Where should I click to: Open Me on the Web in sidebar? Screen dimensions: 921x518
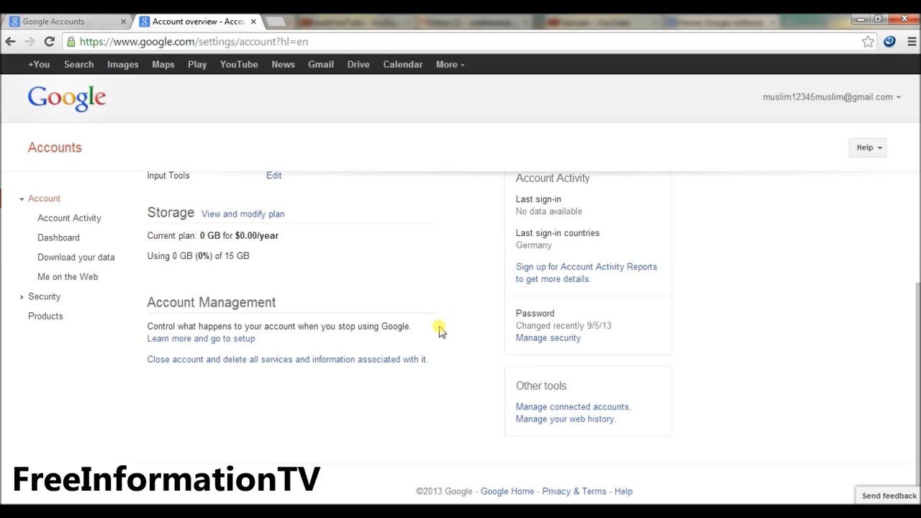(x=68, y=277)
